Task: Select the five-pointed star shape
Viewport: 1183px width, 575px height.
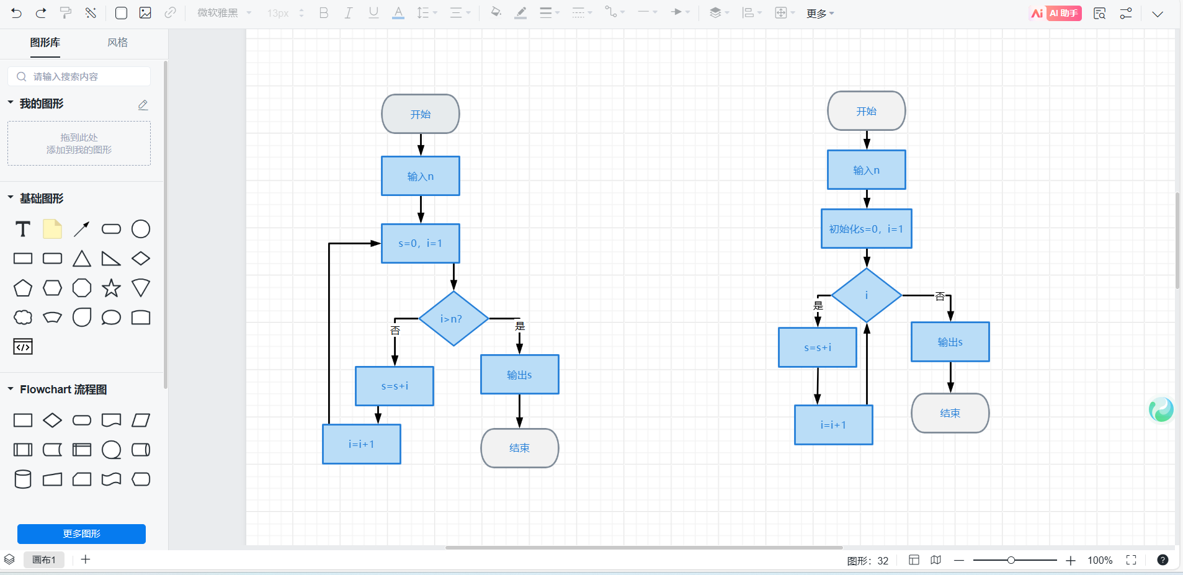Action: 111,288
